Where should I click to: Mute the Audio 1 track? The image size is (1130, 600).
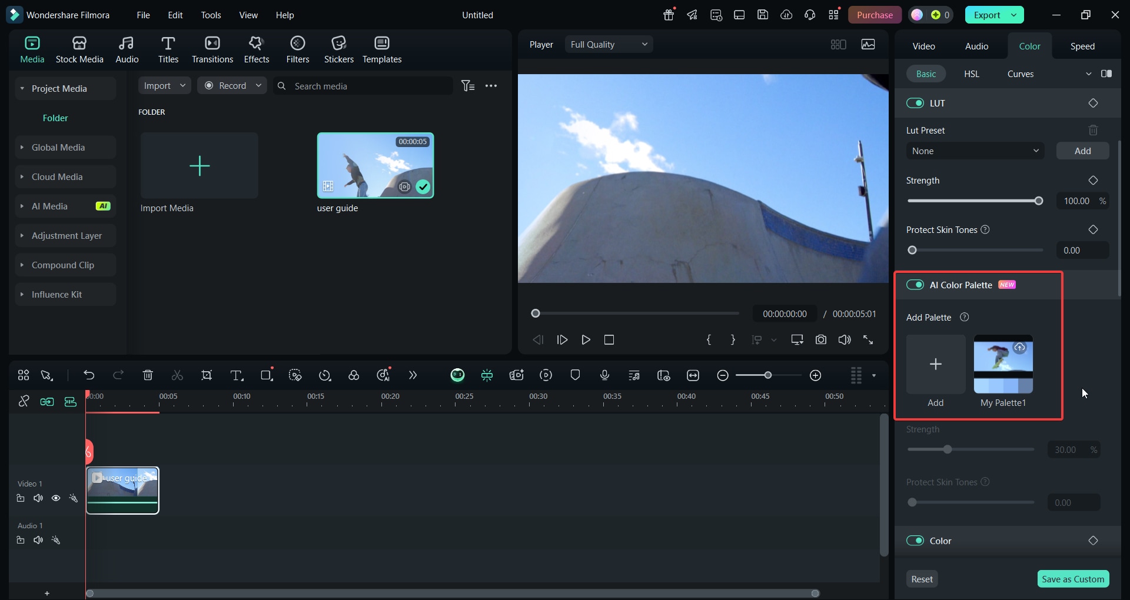click(38, 540)
